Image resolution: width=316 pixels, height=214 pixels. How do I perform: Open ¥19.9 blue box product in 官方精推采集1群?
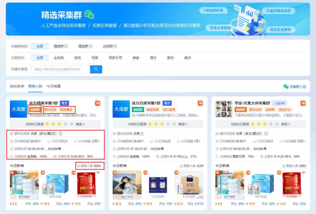click(x=55, y=185)
